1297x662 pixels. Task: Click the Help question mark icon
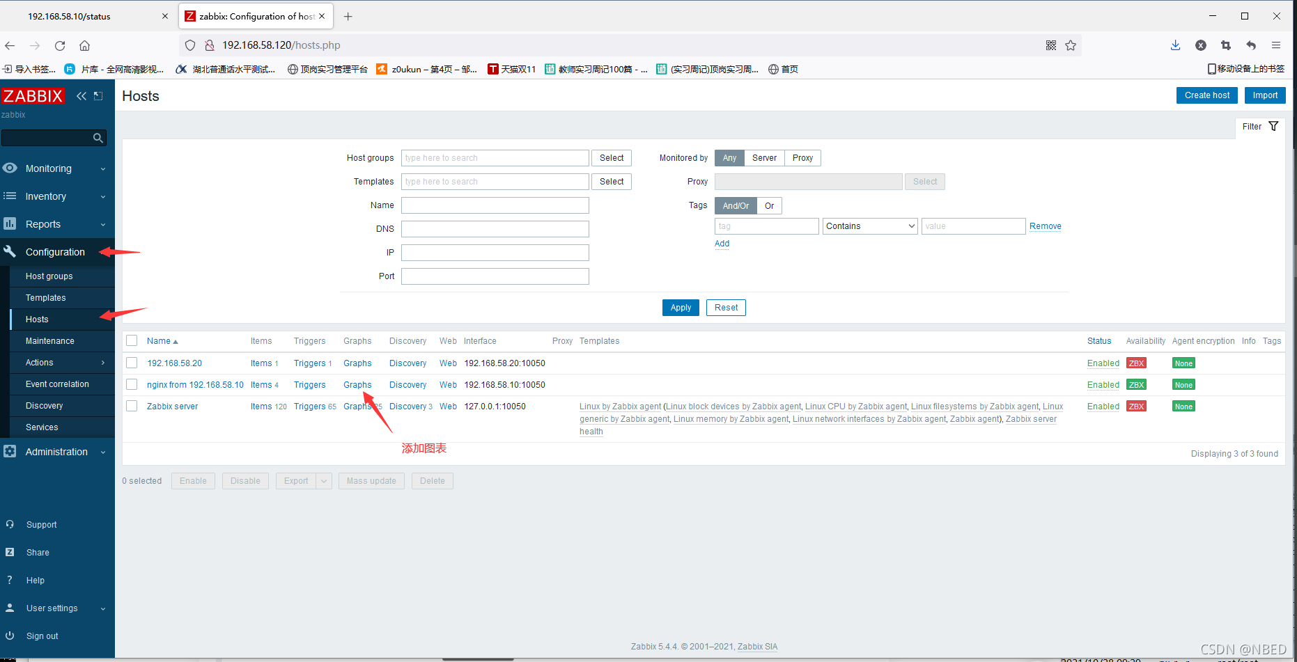(x=10, y=580)
